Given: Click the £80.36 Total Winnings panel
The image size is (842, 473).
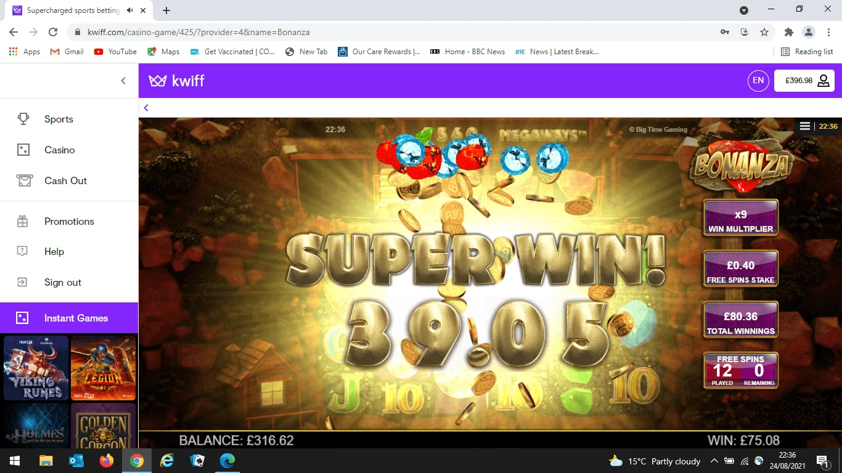Looking at the screenshot, I should 740,320.
